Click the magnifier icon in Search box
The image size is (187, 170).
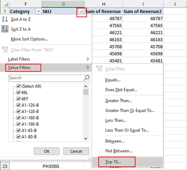click(x=86, y=78)
